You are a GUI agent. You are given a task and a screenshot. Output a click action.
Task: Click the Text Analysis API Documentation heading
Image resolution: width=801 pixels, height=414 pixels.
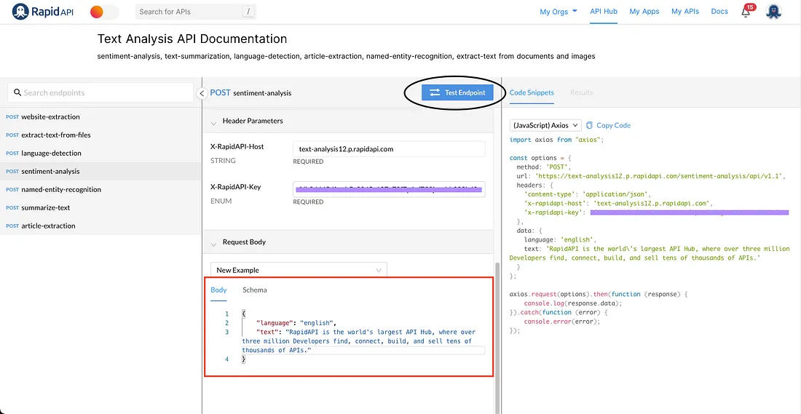click(192, 39)
